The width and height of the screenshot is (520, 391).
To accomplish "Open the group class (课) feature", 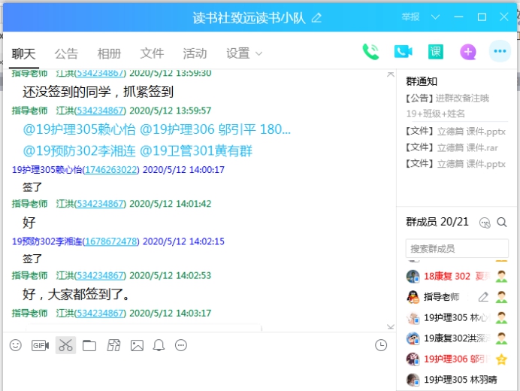I will [x=436, y=52].
